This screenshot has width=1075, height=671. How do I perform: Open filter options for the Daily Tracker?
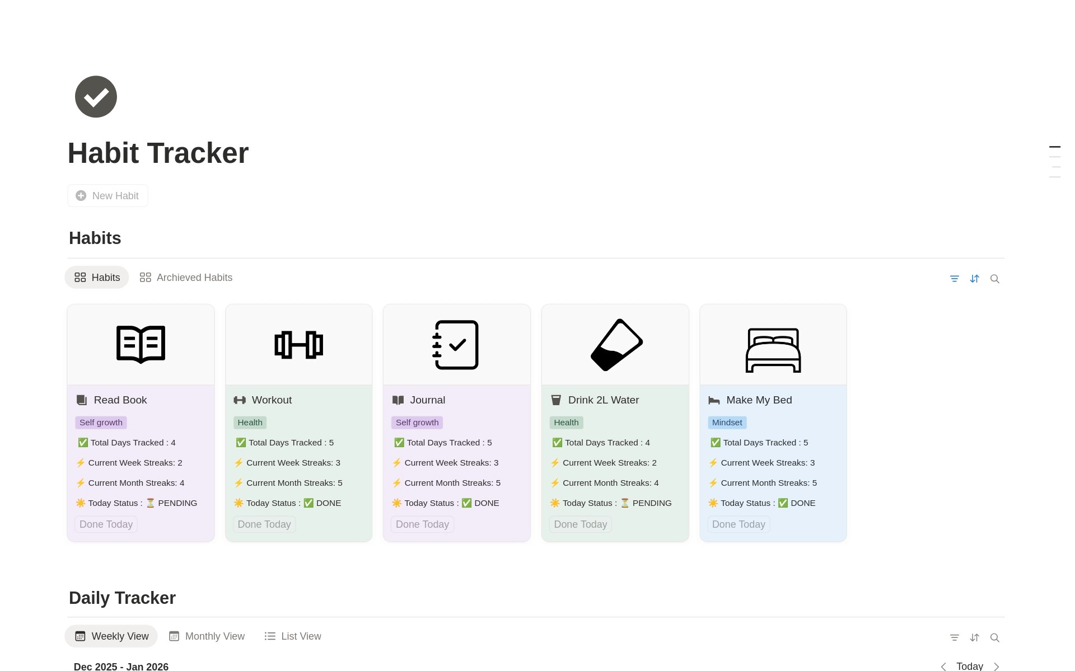click(955, 637)
